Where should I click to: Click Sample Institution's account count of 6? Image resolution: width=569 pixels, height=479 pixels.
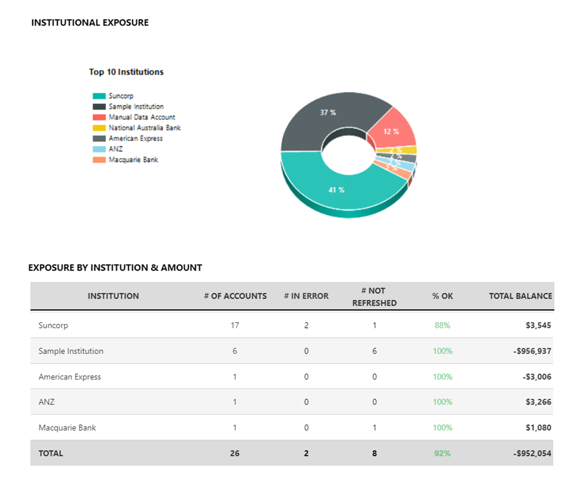point(234,351)
